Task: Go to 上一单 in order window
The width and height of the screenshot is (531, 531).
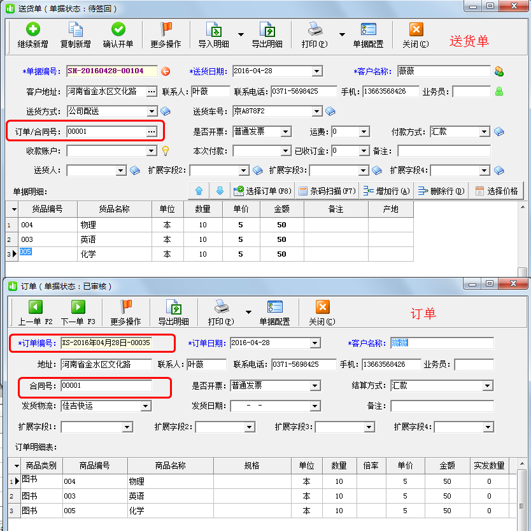Action: [x=35, y=313]
